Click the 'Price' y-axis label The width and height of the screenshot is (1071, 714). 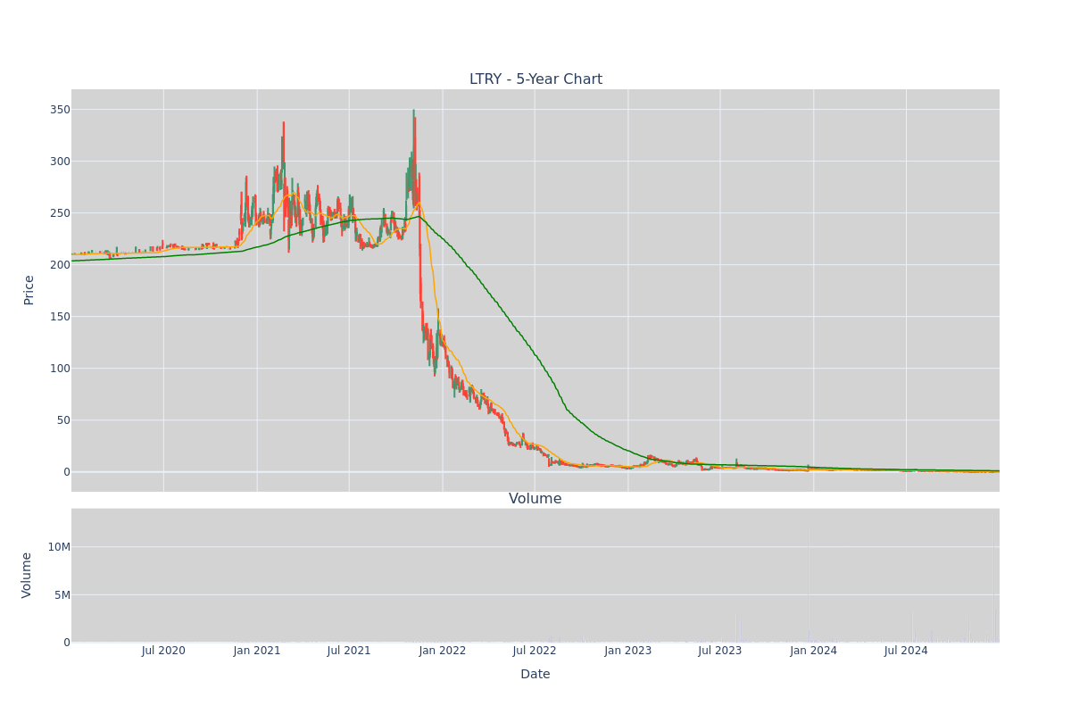pos(29,290)
